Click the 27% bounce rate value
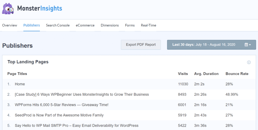Viewport: 258px width, 130px height. 229,115
